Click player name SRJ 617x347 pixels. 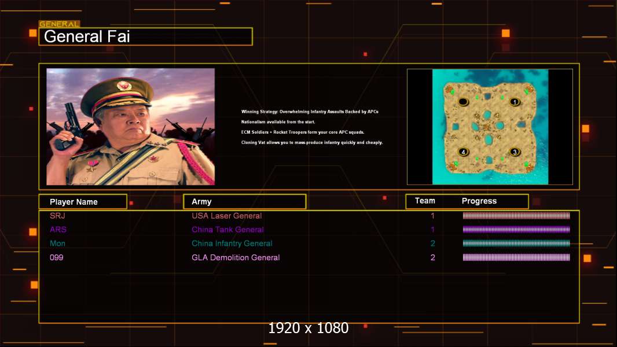57,216
